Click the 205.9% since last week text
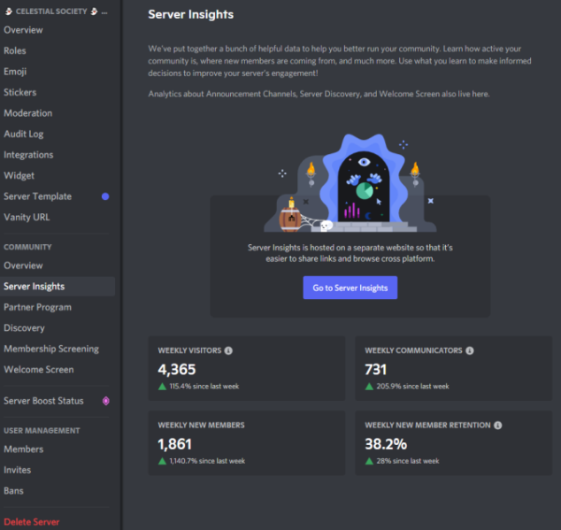The width and height of the screenshot is (561, 530). pyautogui.click(x=412, y=387)
